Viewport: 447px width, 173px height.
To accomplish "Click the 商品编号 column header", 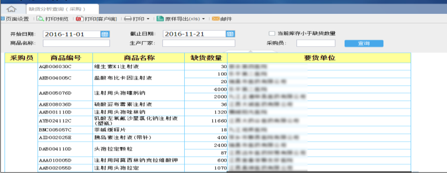I will tap(65, 58).
